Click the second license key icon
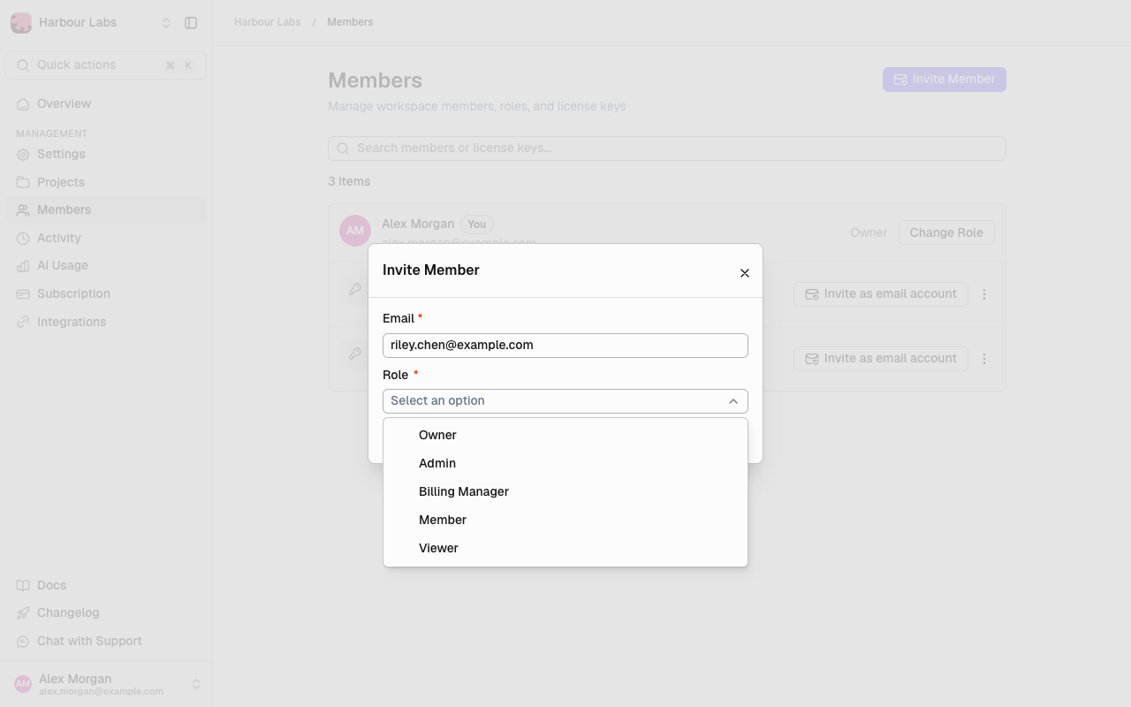 [354, 353]
